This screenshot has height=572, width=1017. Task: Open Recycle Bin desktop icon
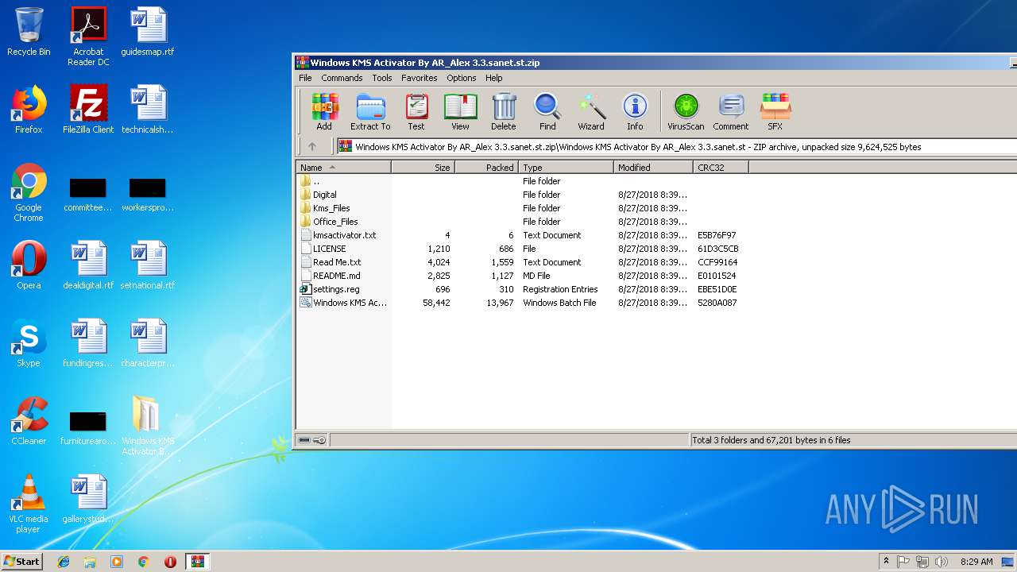[x=29, y=32]
